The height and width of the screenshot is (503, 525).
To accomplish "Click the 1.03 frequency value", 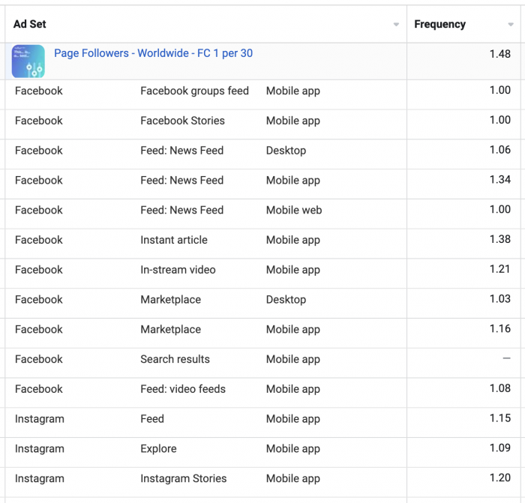I will click(500, 298).
